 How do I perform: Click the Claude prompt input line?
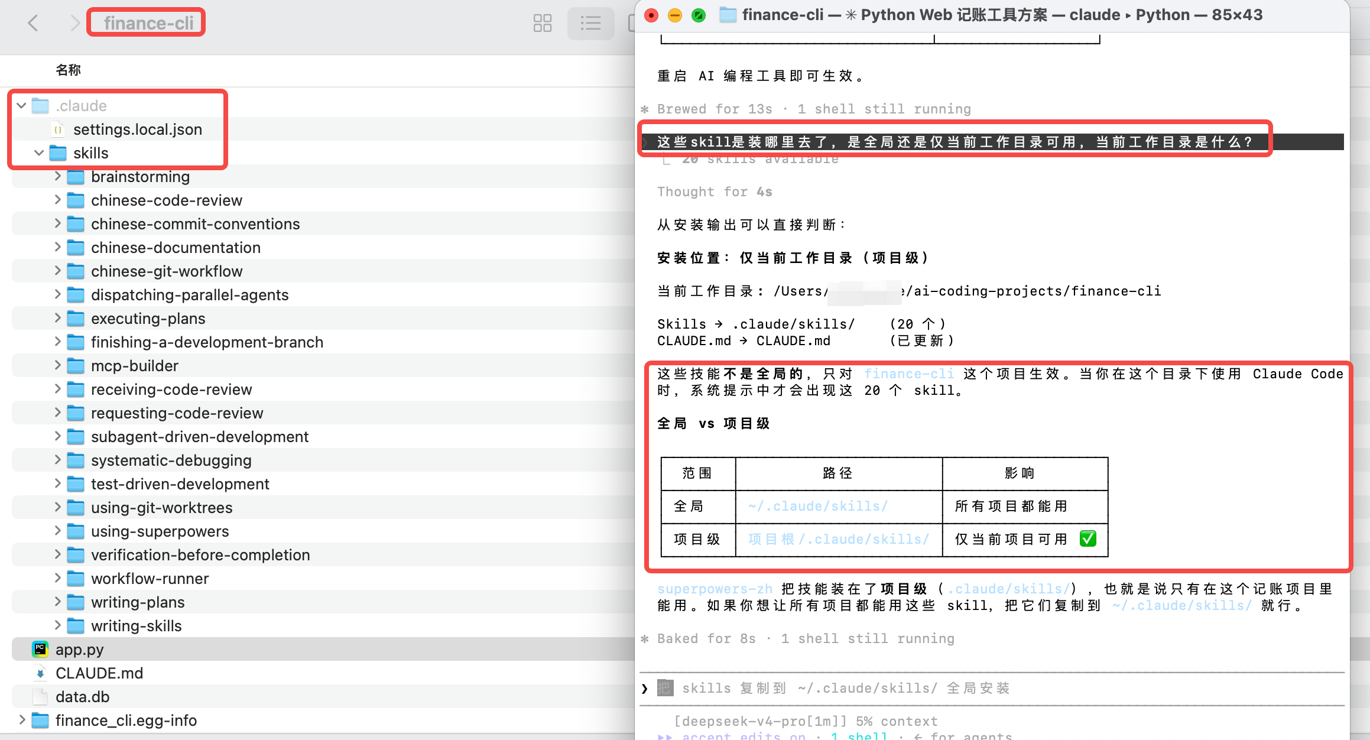pos(993,689)
